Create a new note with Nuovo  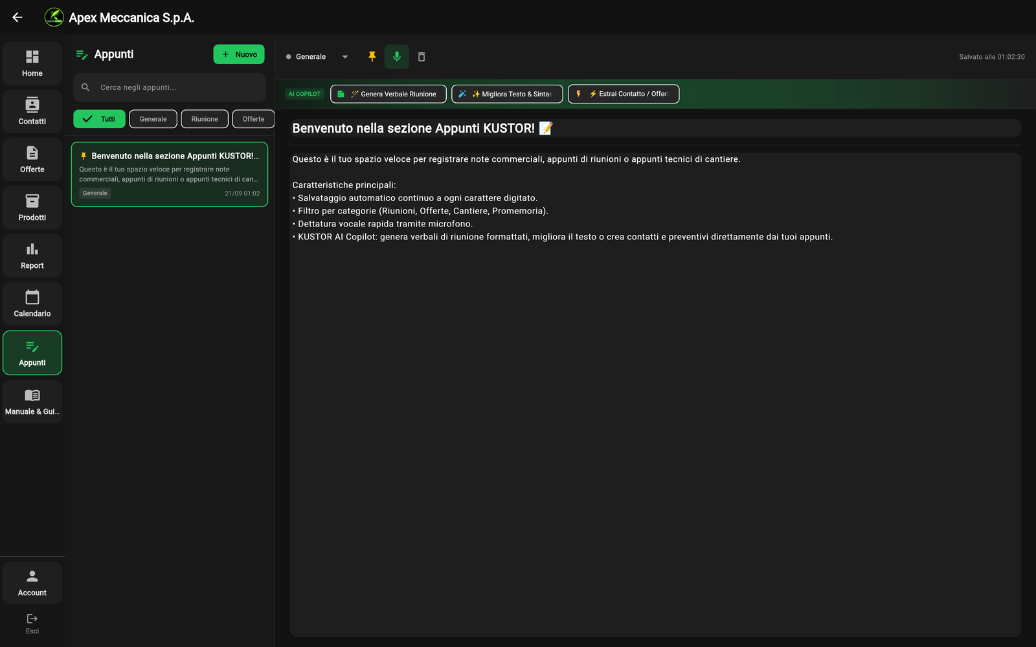coord(239,54)
